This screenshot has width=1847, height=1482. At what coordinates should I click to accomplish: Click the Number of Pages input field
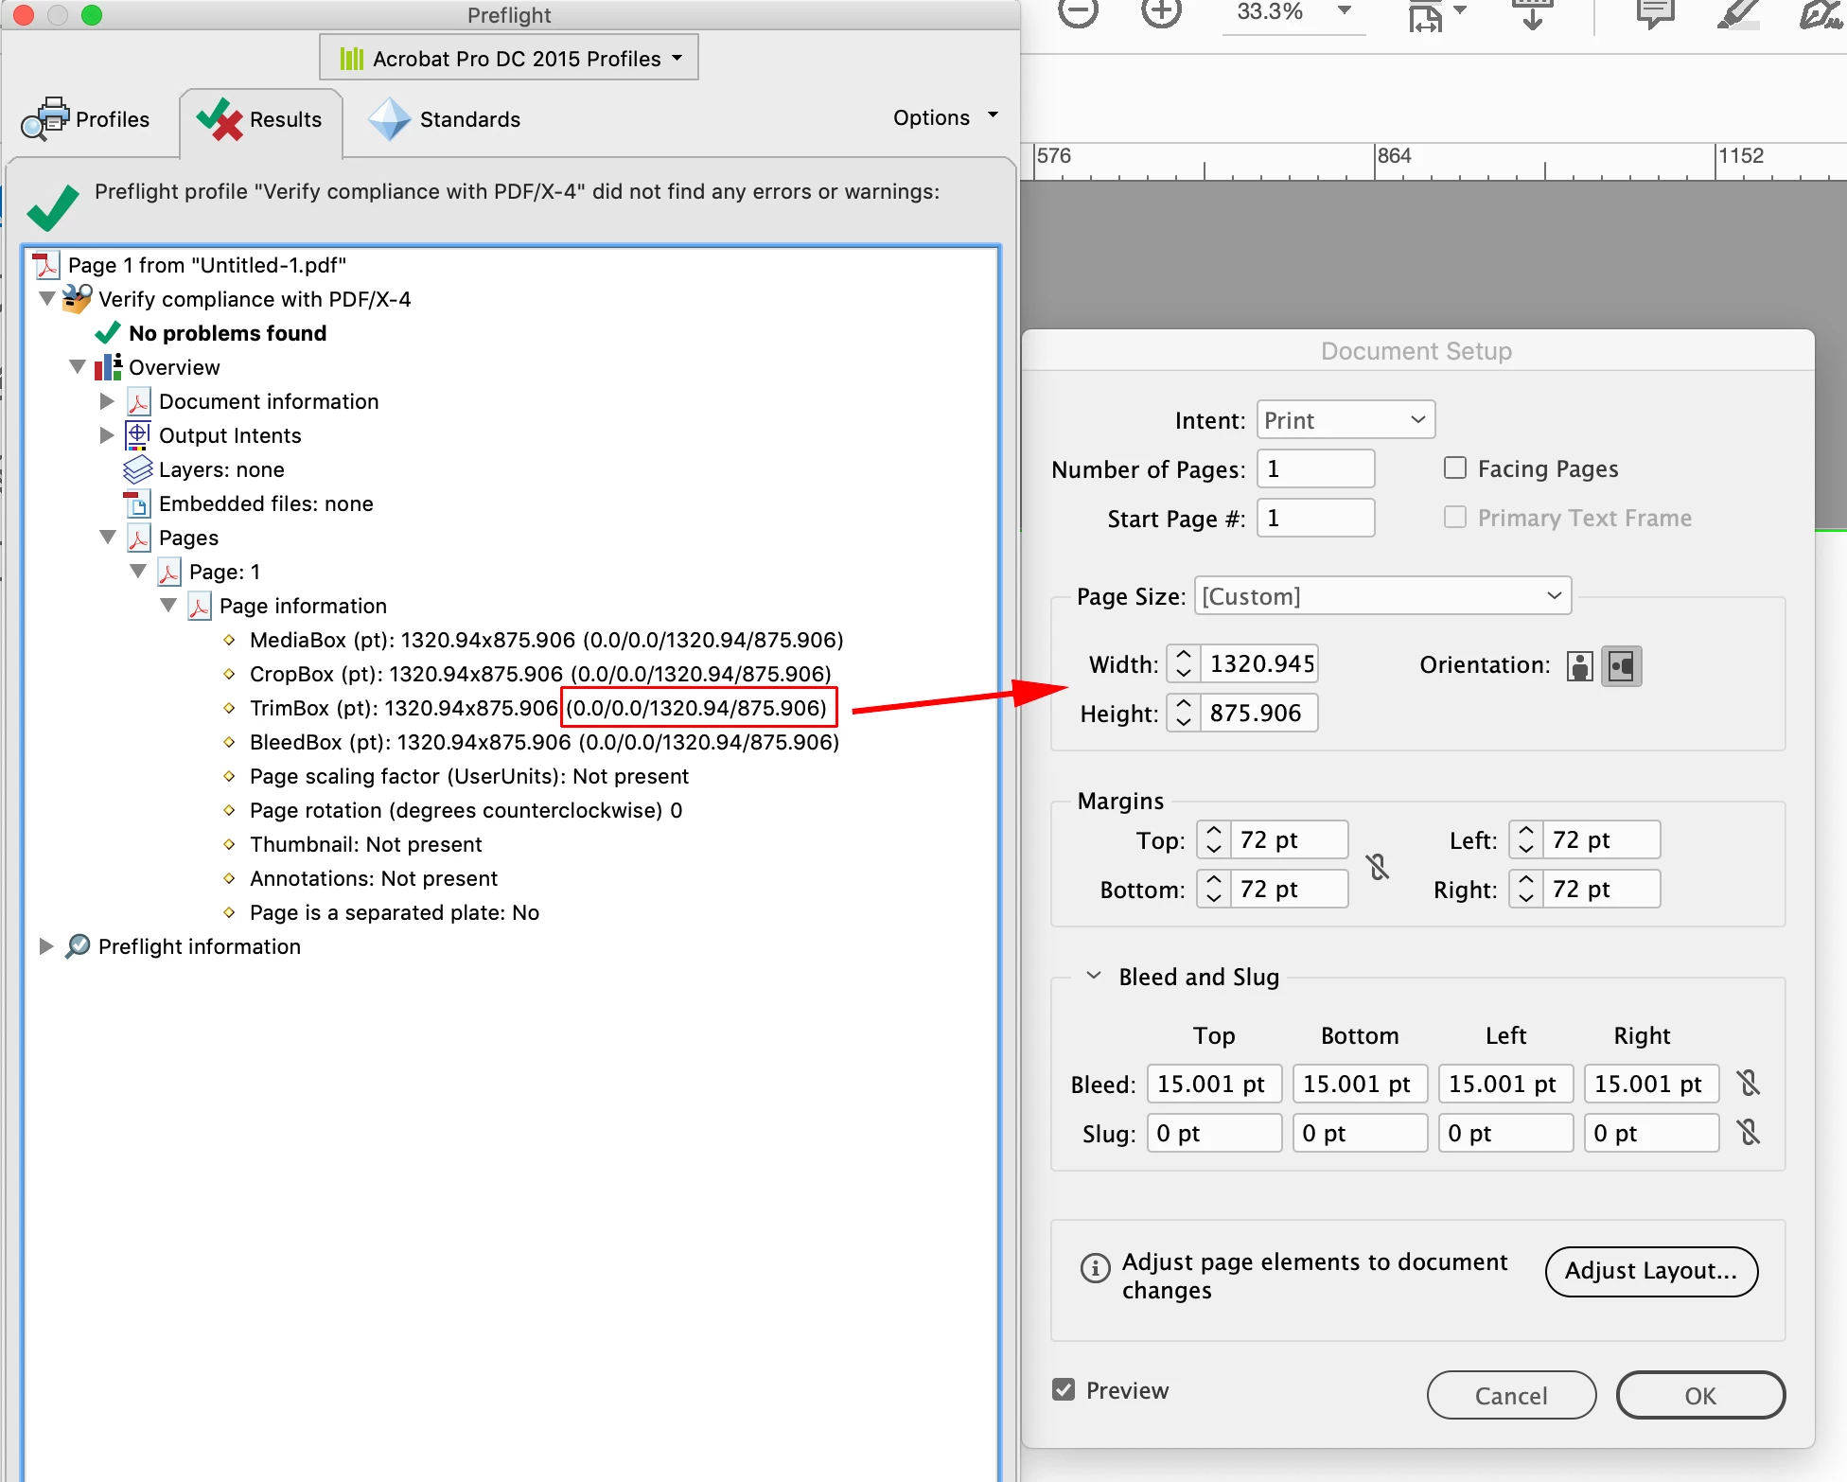[1315, 469]
